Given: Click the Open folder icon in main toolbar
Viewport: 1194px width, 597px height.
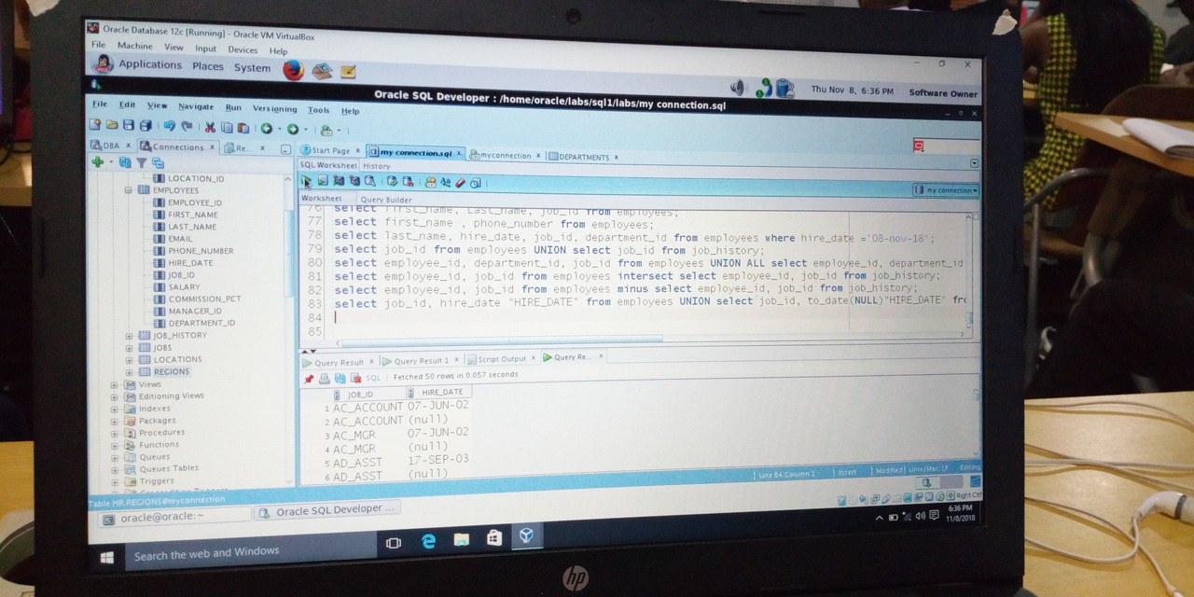Looking at the screenshot, I should coord(112,125).
